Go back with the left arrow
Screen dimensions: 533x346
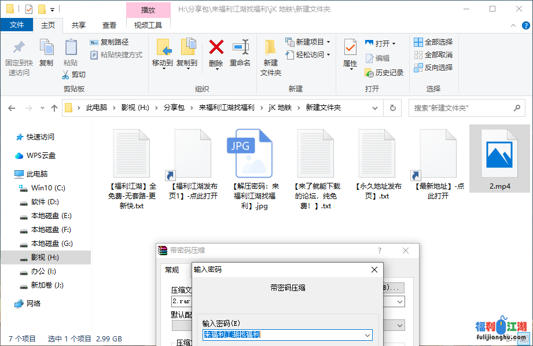point(12,108)
